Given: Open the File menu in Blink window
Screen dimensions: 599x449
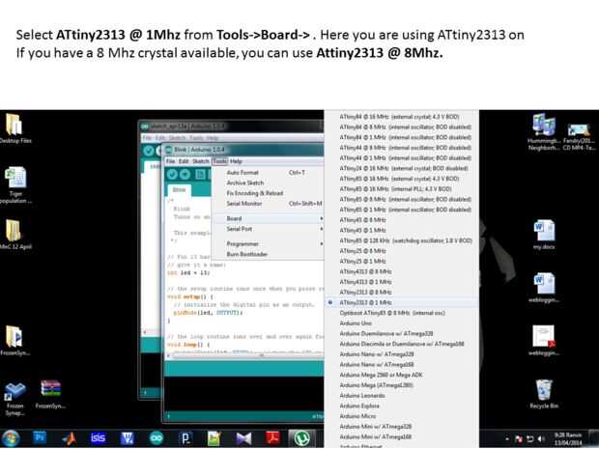Looking at the screenshot, I should click(170, 161).
